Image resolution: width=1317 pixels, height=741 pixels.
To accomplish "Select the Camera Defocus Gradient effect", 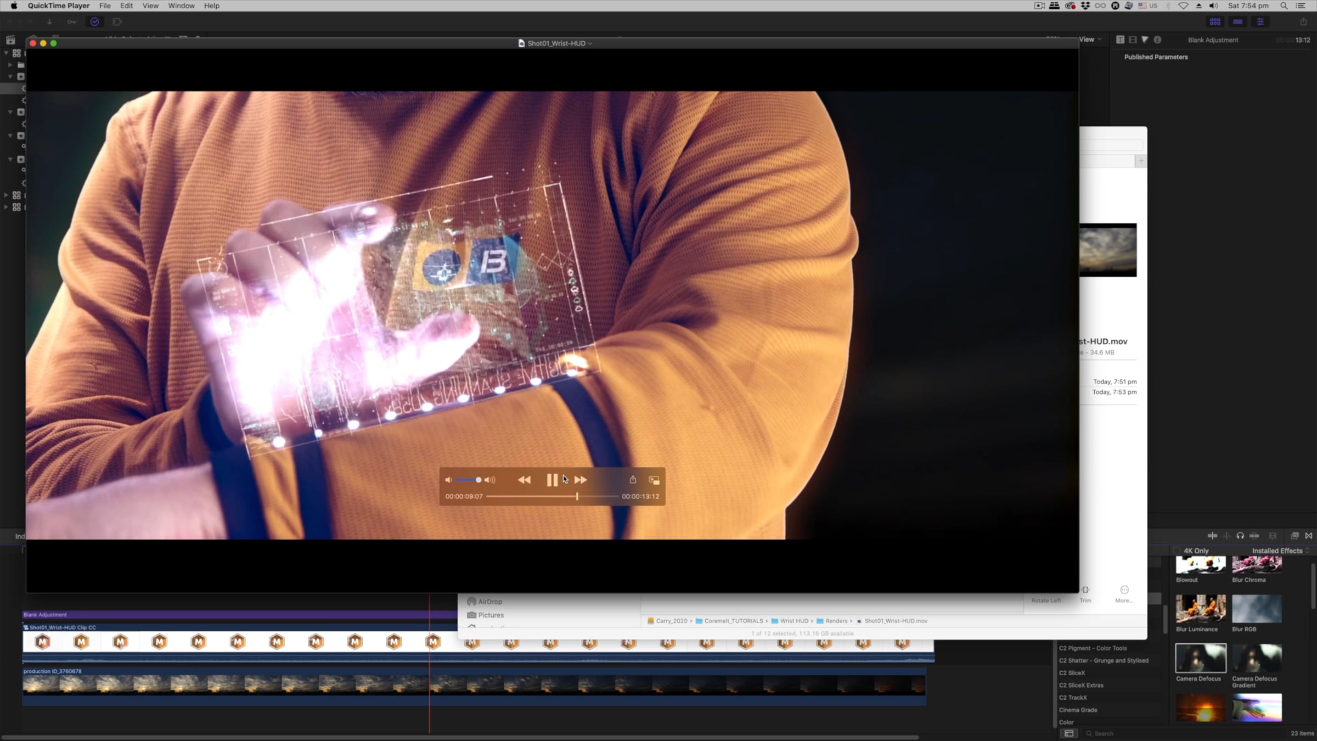I will pyautogui.click(x=1257, y=658).
